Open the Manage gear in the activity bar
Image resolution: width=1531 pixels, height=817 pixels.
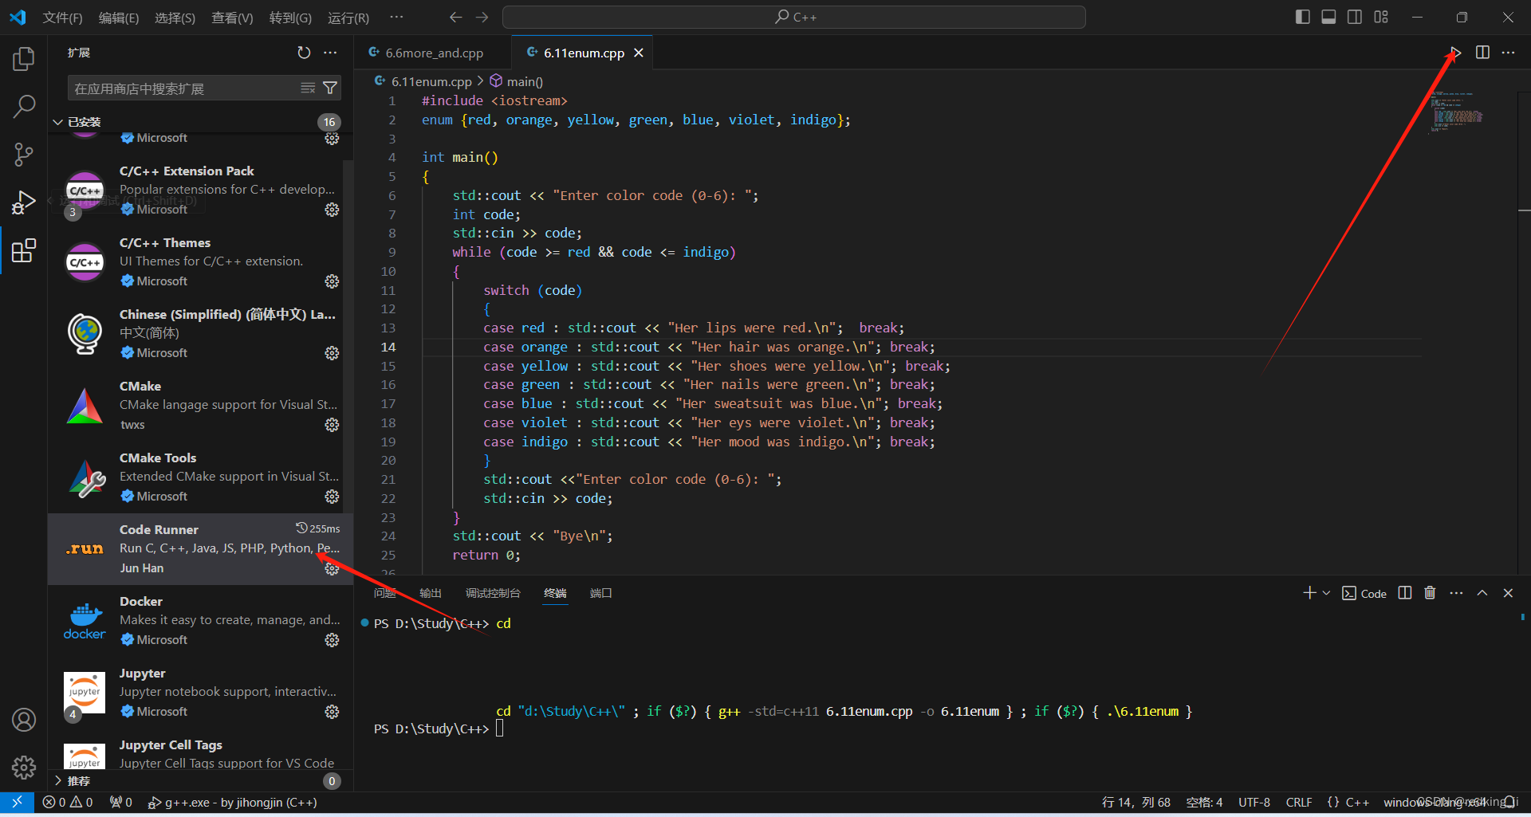coord(23,768)
